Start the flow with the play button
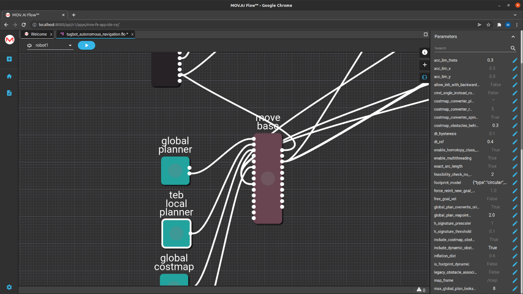Screen dimensions: 523x294 [86, 45]
